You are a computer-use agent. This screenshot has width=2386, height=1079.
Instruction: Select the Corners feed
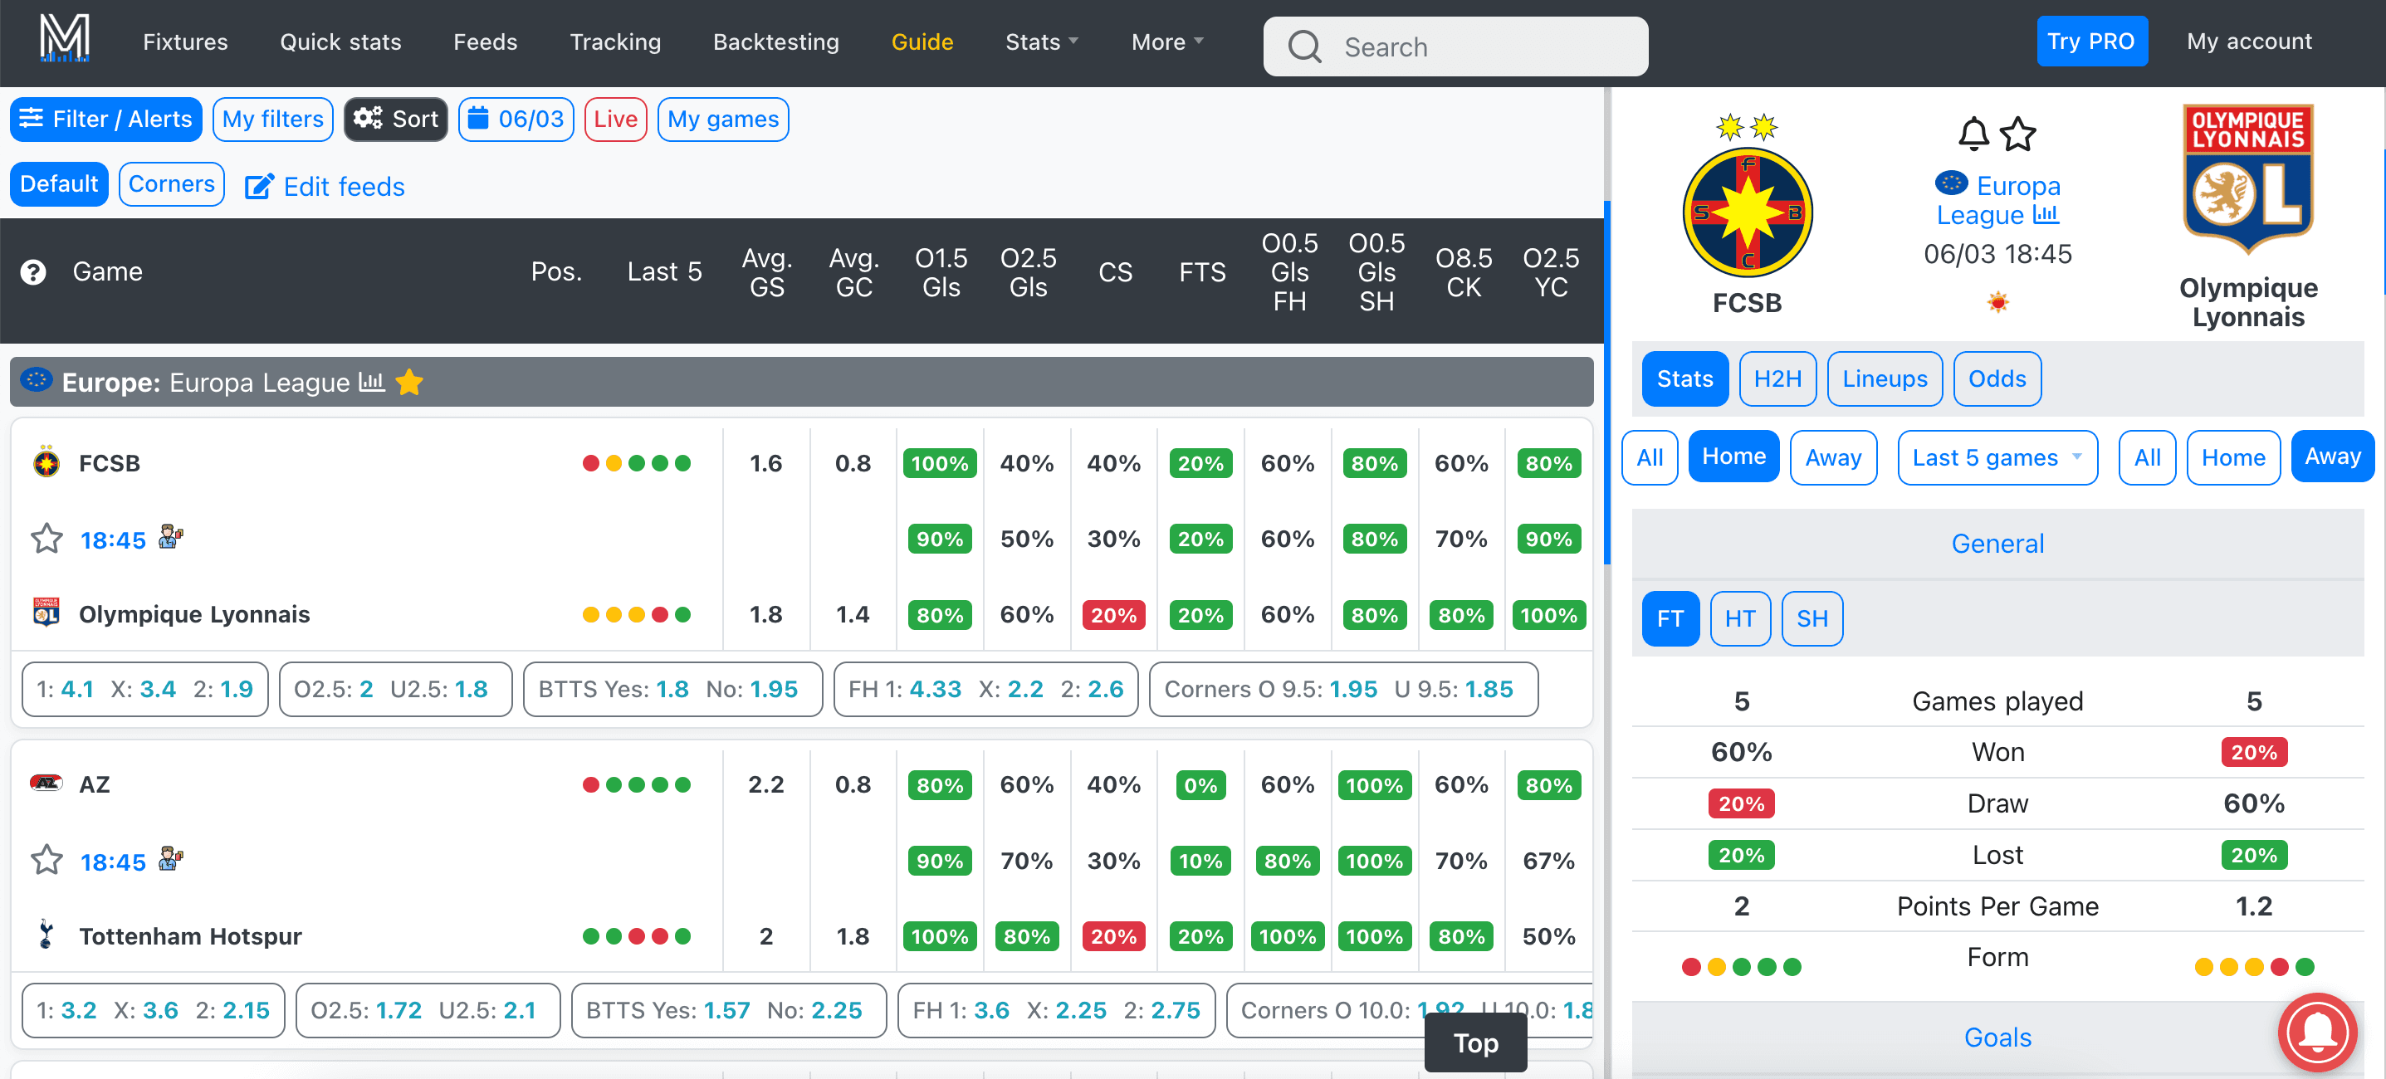tap(171, 184)
